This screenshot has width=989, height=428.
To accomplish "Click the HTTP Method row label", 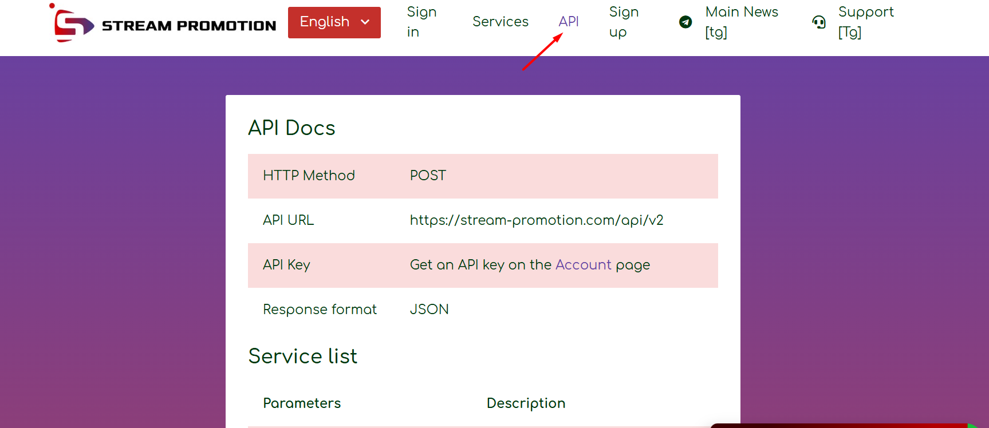I will pyautogui.click(x=309, y=176).
